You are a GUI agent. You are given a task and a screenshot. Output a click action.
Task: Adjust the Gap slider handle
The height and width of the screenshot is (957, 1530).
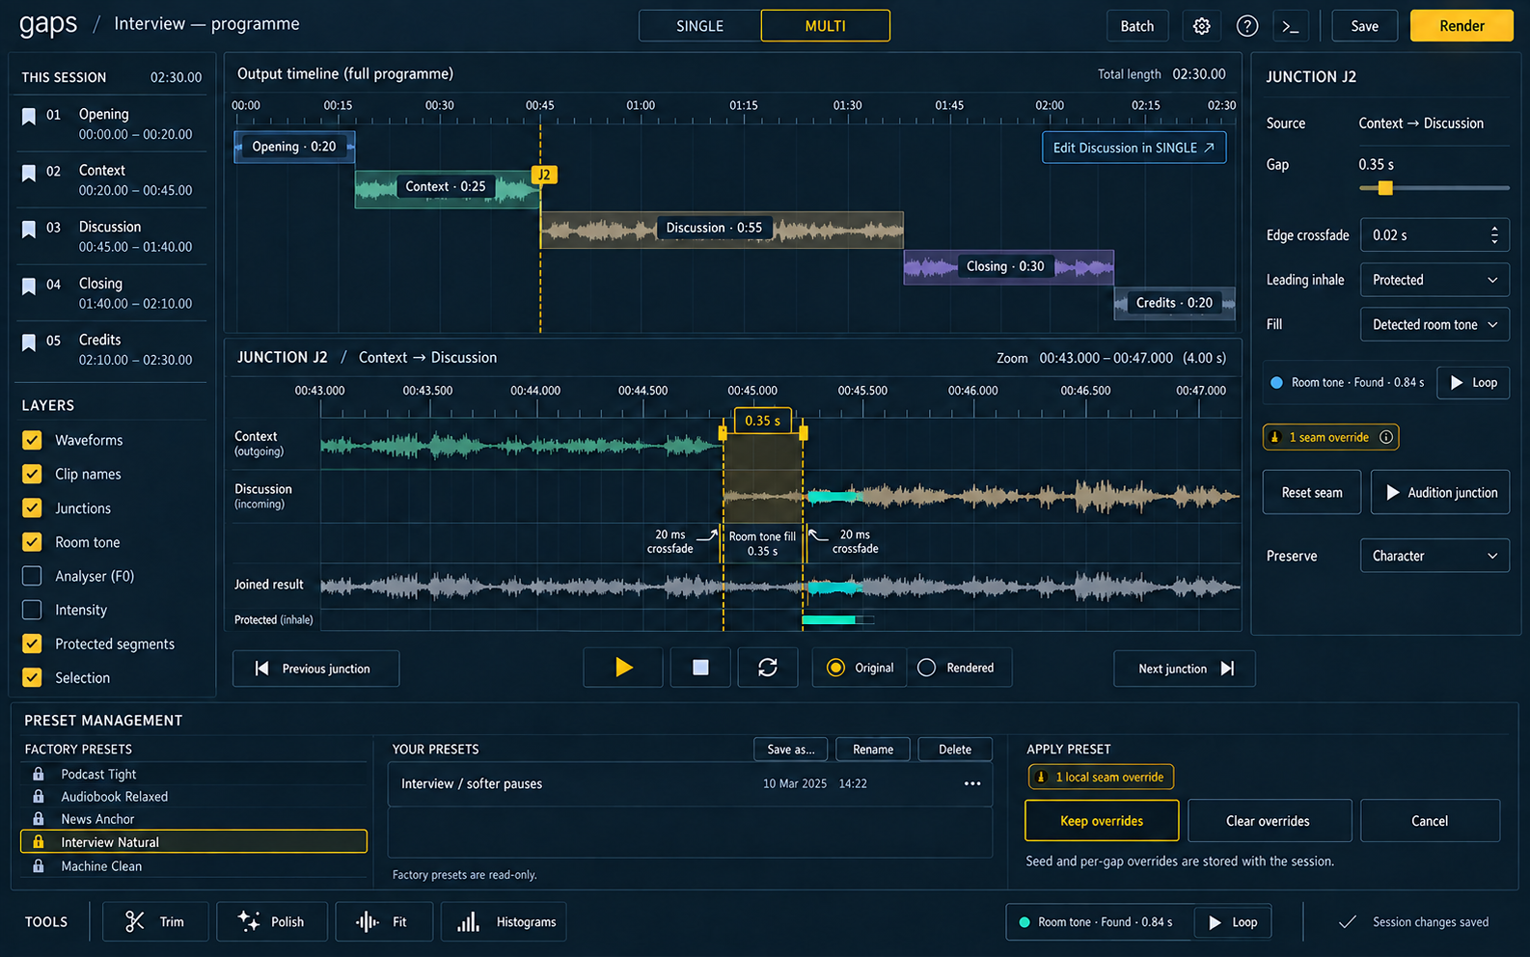tap(1385, 188)
